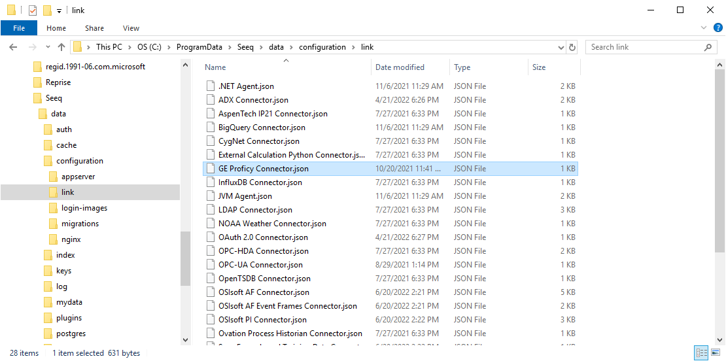The height and width of the screenshot is (361, 726).
Task: Click the .NET Agent.json file icon
Action: pyautogui.click(x=211, y=86)
